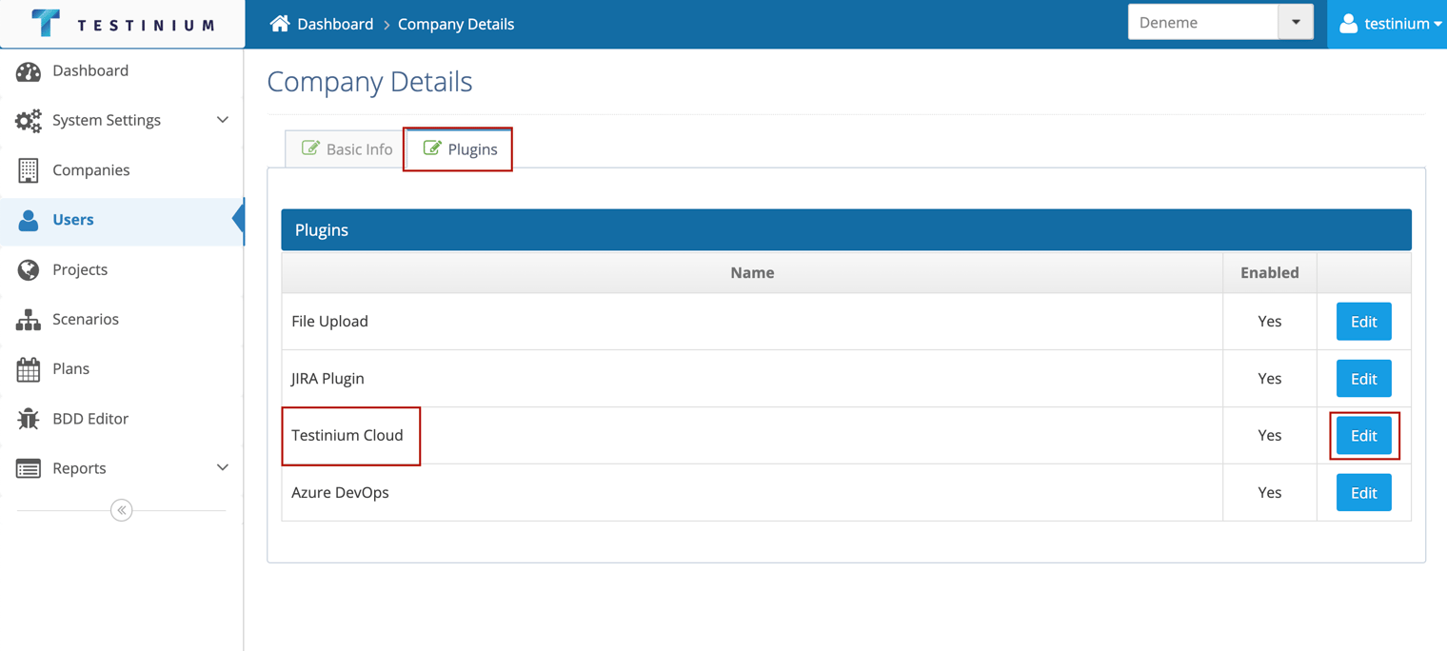Click the Azure DevOps plugin name
Screen dimensions: 1447x651
click(340, 492)
